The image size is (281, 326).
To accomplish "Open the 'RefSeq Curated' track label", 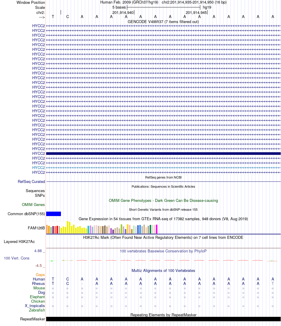I will [x=31, y=181].
